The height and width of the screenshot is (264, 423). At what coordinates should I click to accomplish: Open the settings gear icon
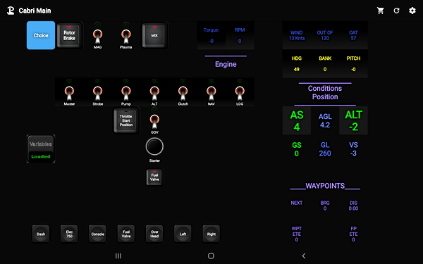pos(412,11)
